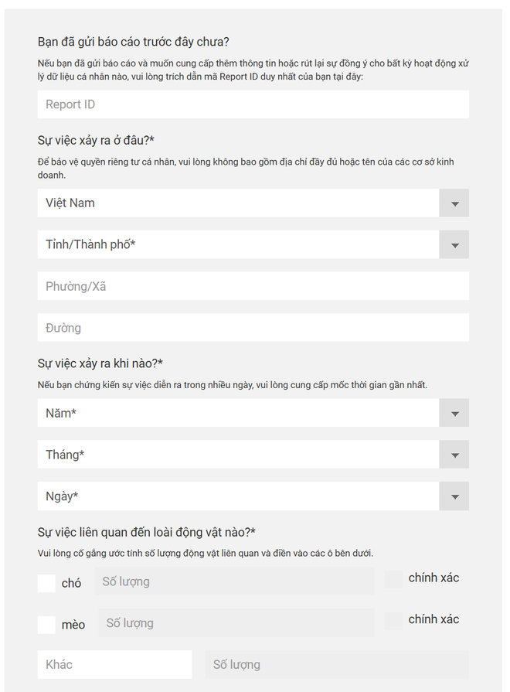Open the Việt Nam country dropdown

coord(238,203)
